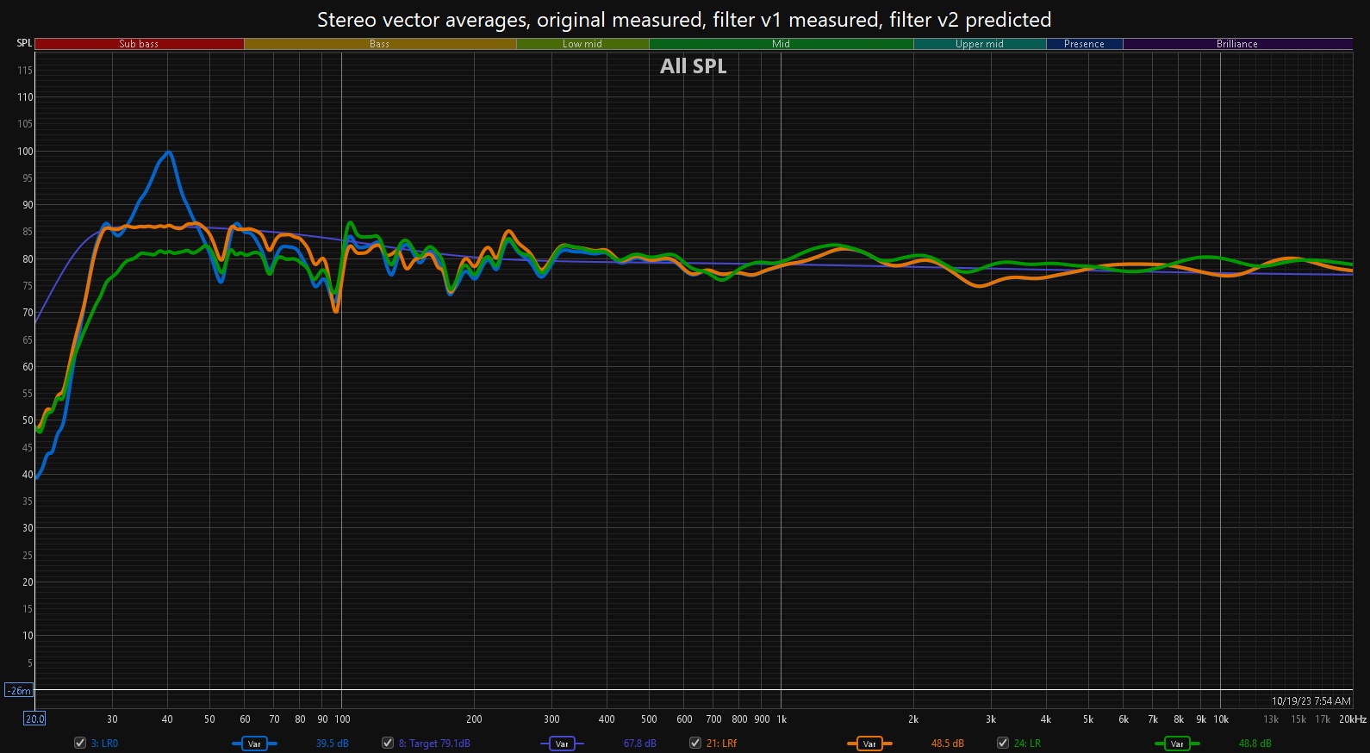This screenshot has width=1370, height=753.
Task: Open the green Var smoothing selector for LR
Action: click(1177, 744)
